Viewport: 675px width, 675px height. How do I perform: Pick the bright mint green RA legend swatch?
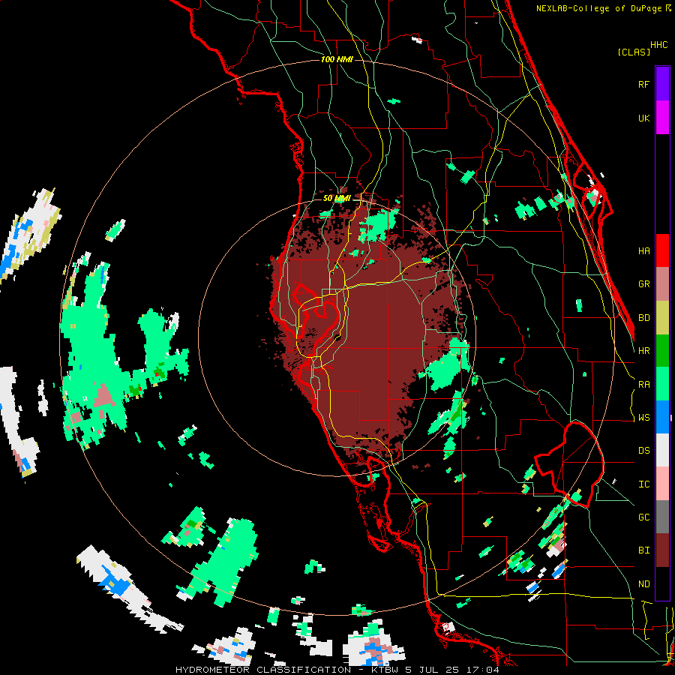pos(662,384)
